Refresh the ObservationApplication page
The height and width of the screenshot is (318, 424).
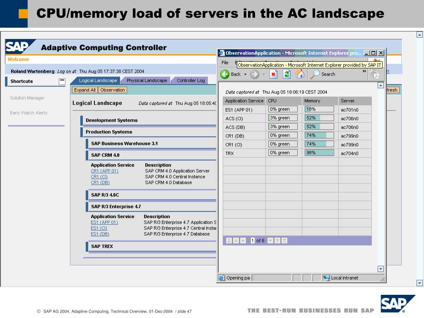click(287, 74)
